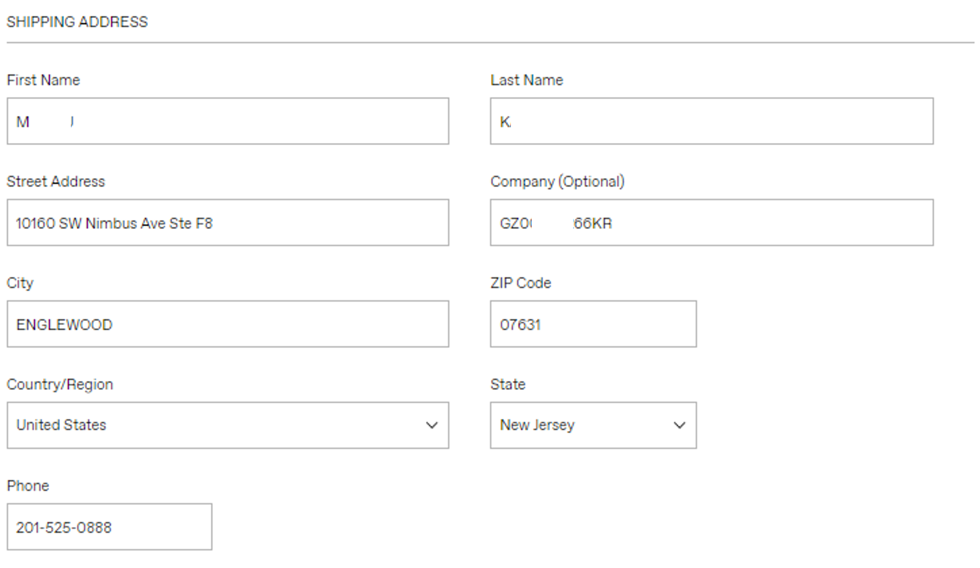Click the chevron arrow in State box

pyautogui.click(x=679, y=426)
